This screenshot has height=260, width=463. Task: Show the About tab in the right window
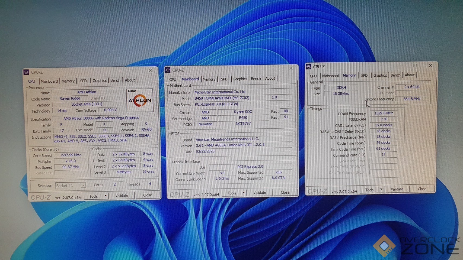[x=410, y=75]
